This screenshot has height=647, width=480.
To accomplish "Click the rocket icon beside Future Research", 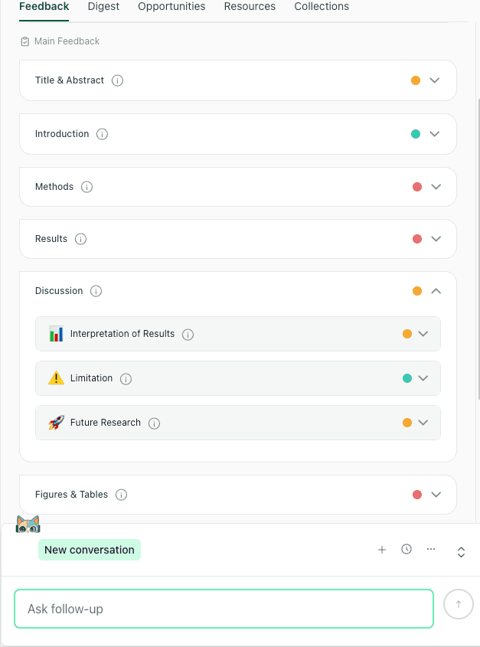I will (56, 422).
